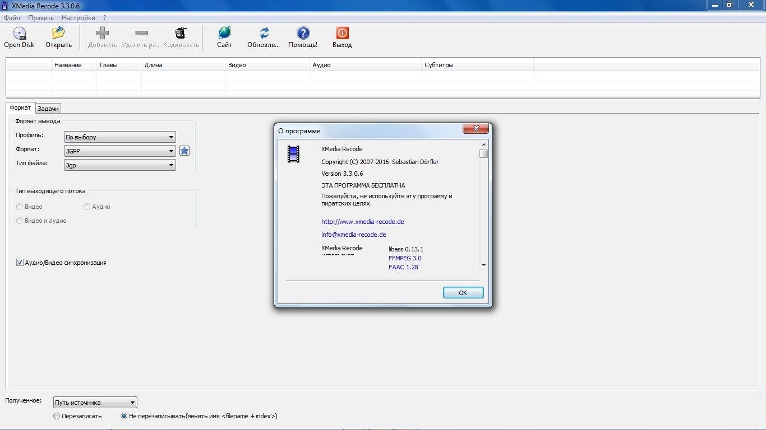Screen dimensions: 766x430
Task: Expand the Тип файла dropdown showing 3gp
Action: pyautogui.click(x=119, y=165)
